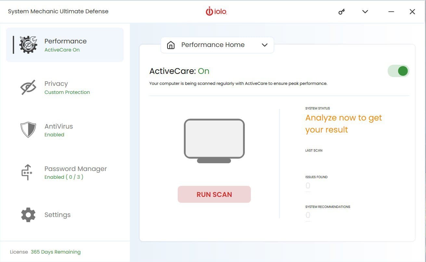Open the title bar chevron menu
426x262 pixels.
[365, 12]
